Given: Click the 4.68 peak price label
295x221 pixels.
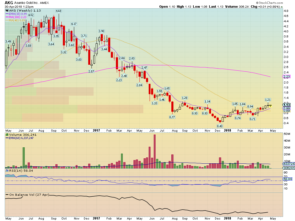Looking at the screenshot, I should click(58, 11).
